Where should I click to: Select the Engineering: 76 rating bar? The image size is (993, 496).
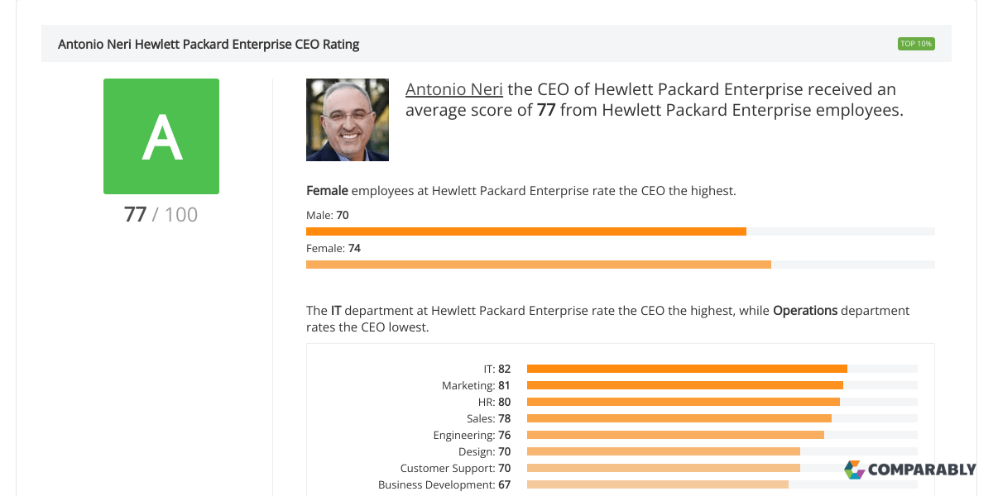[674, 435]
